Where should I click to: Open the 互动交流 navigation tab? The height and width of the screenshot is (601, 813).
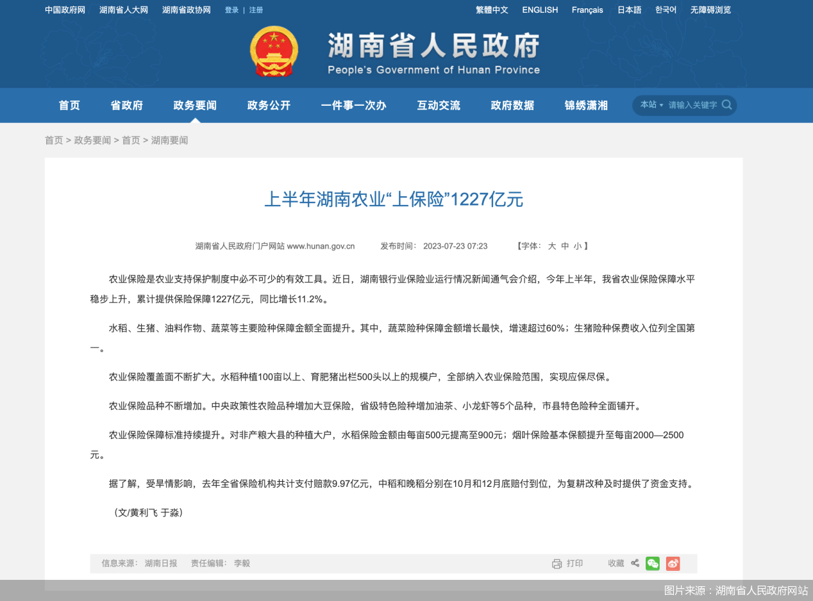pos(439,105)
